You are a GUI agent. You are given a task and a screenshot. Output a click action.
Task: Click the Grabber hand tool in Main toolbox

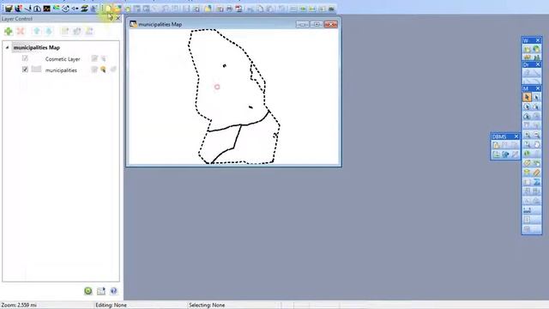[x=537, y=144]
